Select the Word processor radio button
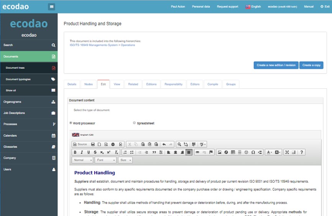The image size is (332, 216). tap(71, 123)
